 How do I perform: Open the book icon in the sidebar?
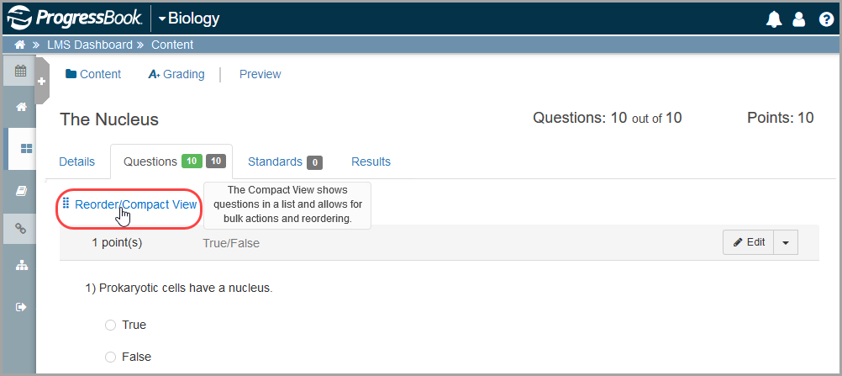(21, 190)
